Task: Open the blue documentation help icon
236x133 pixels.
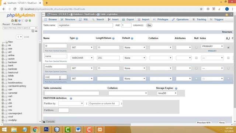Action: coord(20,21)
